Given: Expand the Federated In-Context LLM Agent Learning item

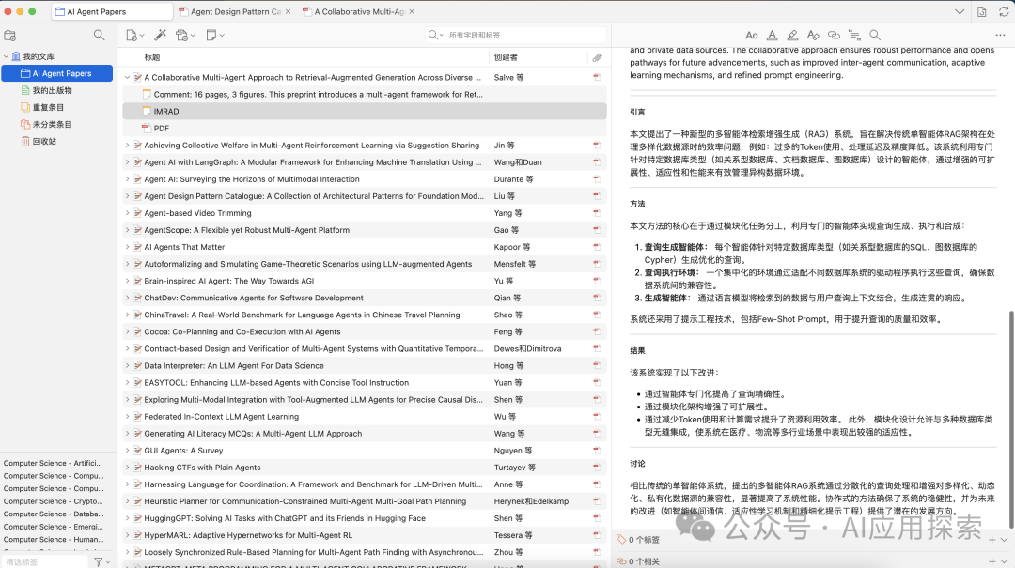Looking at the screenshot, I should (x=127, y=417).
